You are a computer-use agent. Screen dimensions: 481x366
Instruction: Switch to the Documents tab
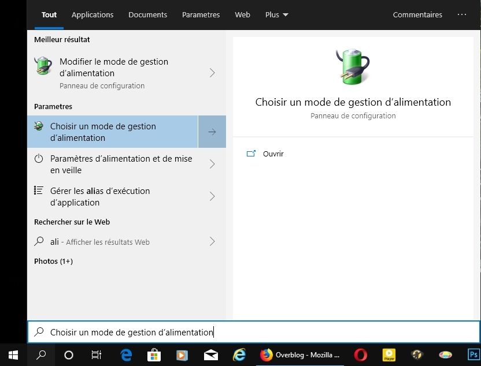click(x=147, y=14)
